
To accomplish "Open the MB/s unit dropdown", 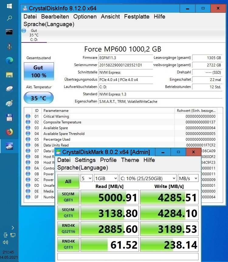I will (188, 178).
